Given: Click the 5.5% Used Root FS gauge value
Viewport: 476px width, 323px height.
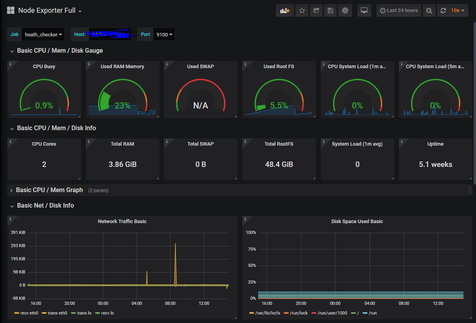Looking at the screenshot, I should tap(279, 105).
